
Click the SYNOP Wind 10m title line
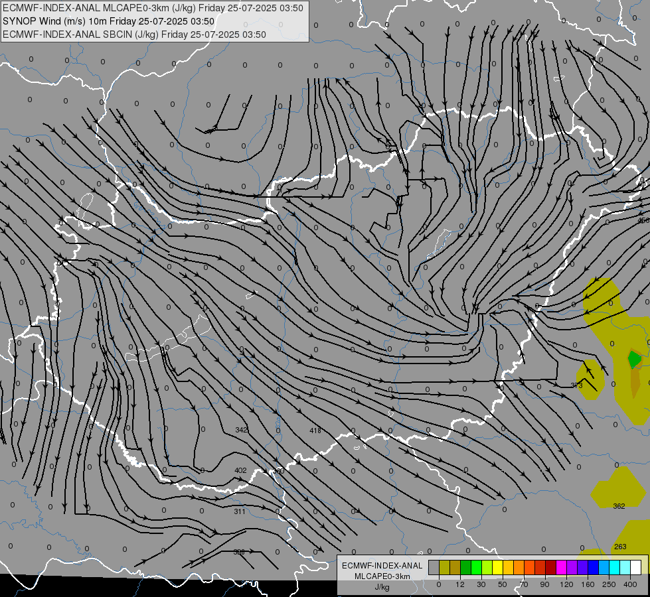click(x=109, y=21)
